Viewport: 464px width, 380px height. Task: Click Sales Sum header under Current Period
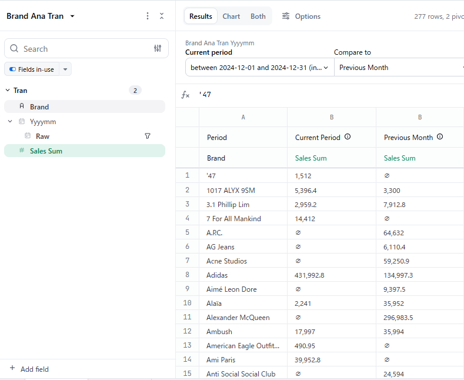pos(332,158)
